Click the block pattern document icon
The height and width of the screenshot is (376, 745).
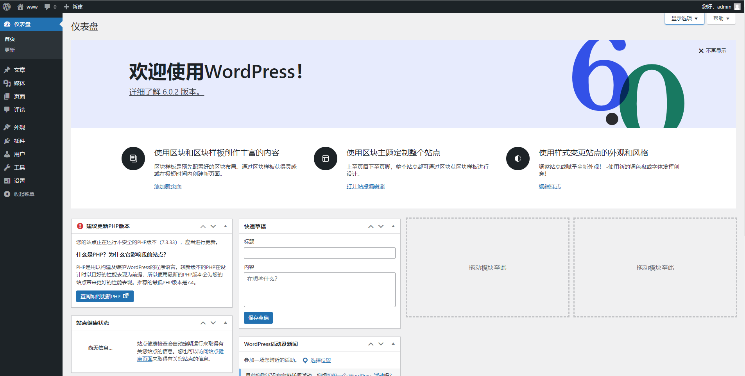[133, 159]
